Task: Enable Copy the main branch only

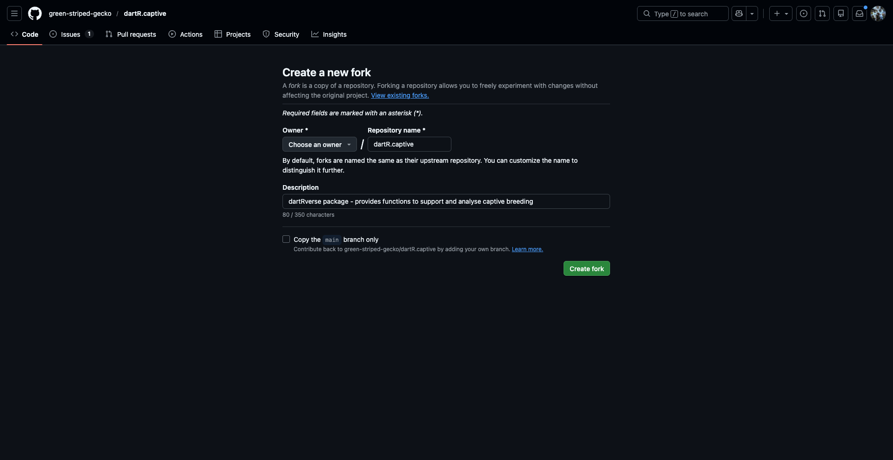Action: click(x=286, y=239)
